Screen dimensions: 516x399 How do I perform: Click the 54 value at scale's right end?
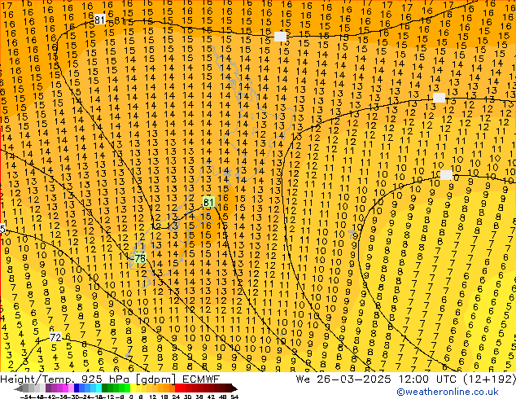[x=234, y=397]
